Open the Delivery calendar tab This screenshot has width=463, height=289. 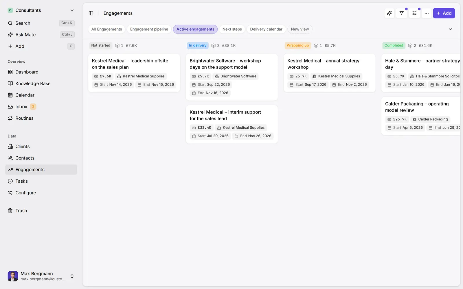pyautogui.click(x=266, y=29)
